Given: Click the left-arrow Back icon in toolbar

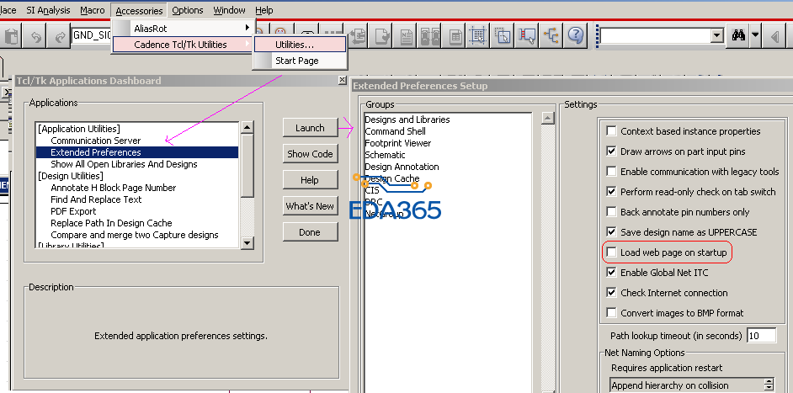Looking at the screenshot, I should coord(774,36).
